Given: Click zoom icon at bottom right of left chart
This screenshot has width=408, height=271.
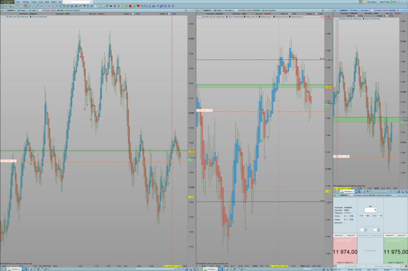Looking at the screenshot, I should (194, 269).
